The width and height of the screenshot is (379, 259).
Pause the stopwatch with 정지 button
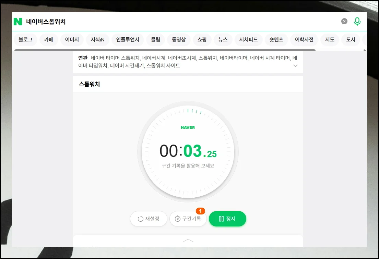[x=227, y=219]
